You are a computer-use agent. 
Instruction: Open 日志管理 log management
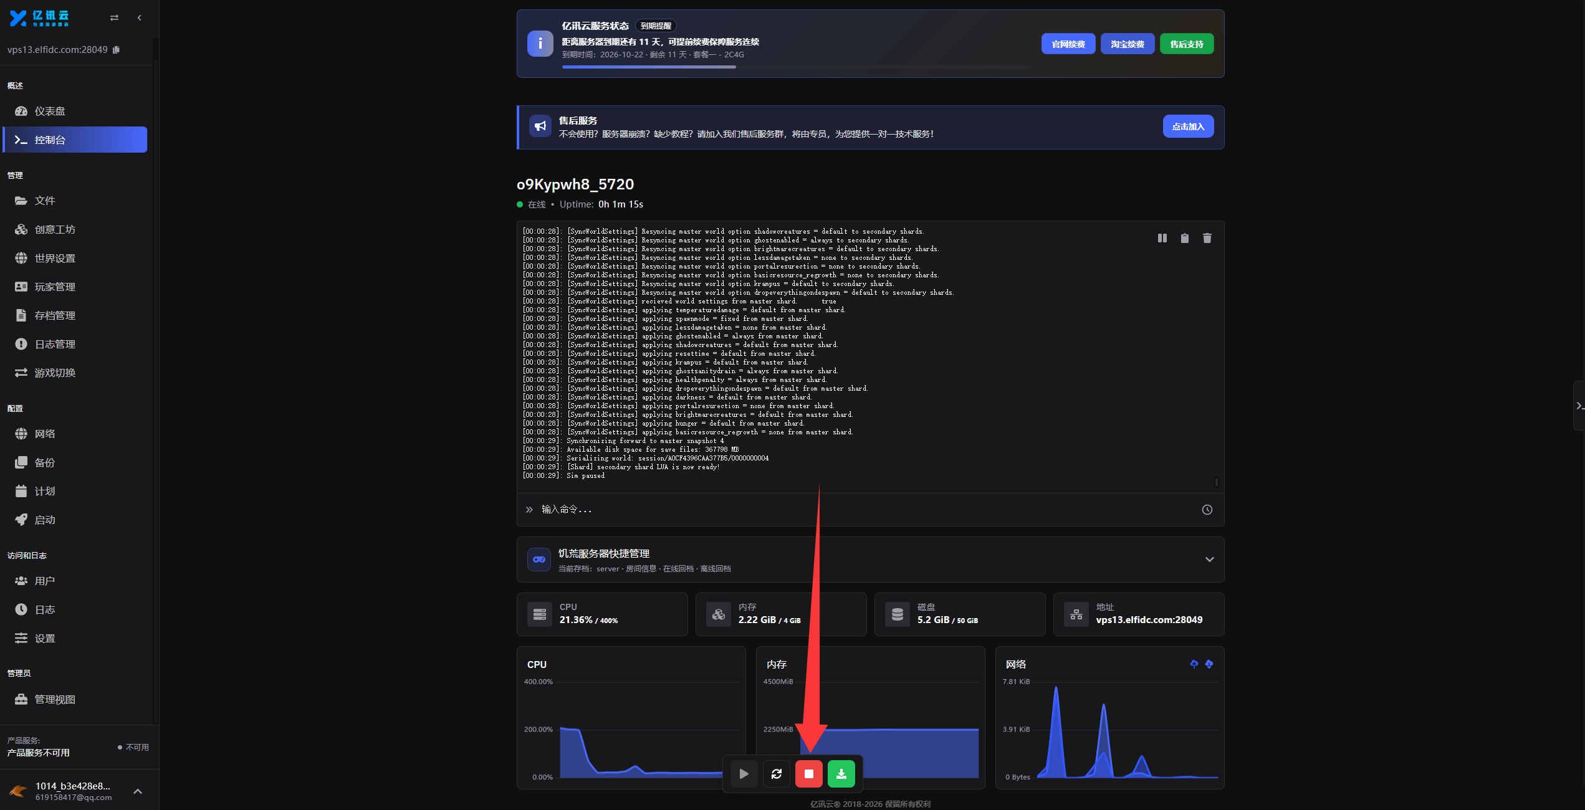click(75, 344)
